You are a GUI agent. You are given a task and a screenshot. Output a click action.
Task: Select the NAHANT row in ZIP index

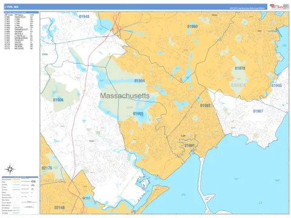click(19, 31)
